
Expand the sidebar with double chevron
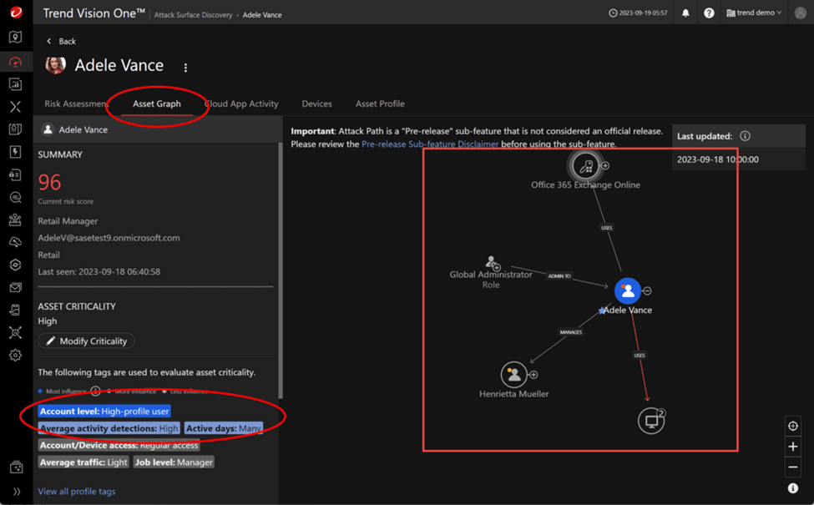pyautogui.click(x=17, y=491)
